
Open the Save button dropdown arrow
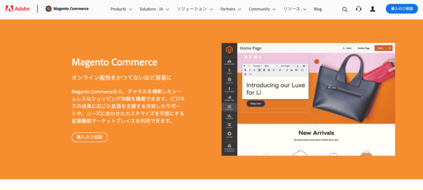pos(390,48)
